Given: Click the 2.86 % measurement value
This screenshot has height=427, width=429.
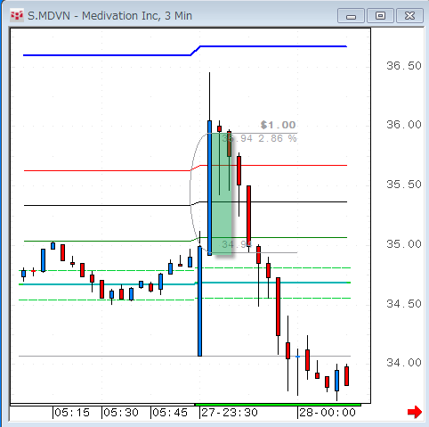Looking at the screenshot, I should click(278, 138).
